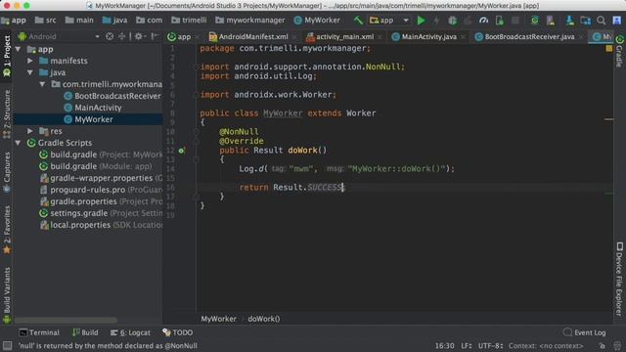This screenshot has width=626, height=352.
Task: Click MyWorker in navigation breadcrumb bar
Action: 317,20
